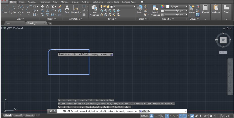234x118 pixels.
Task: Open the Layout1 tab
Action: click(18, 115)
